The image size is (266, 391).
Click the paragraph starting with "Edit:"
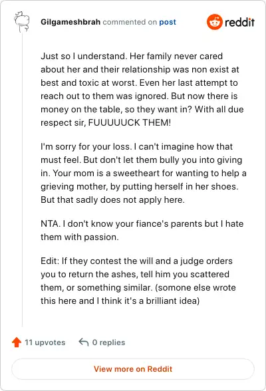pyautogui.click(x=138, y=281)
